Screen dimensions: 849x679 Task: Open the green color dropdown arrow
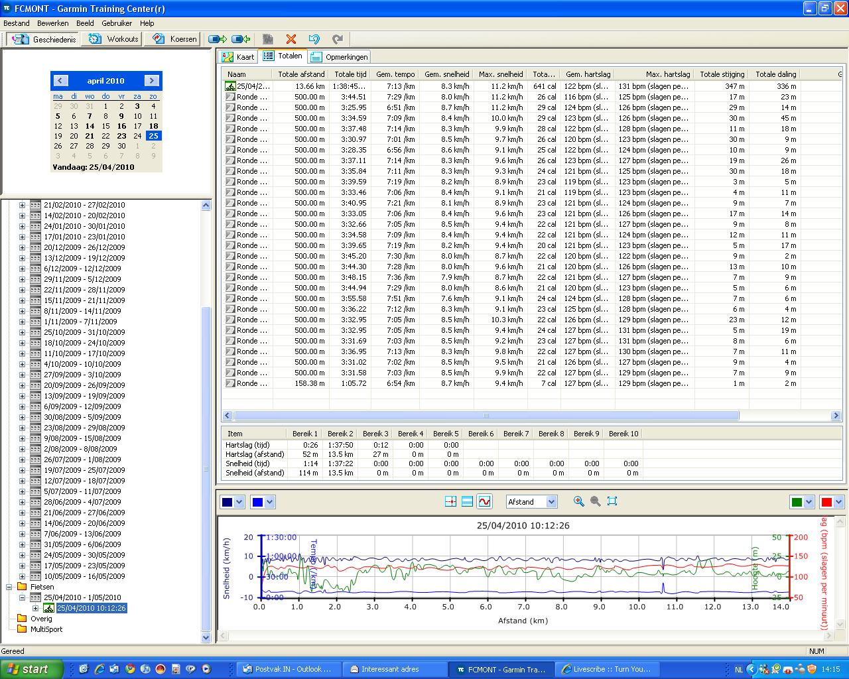(x=809, y=502)
